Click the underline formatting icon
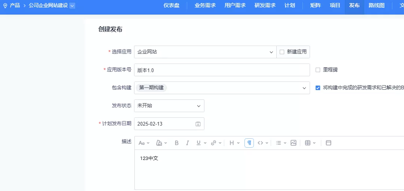The height and width of the screenshot is (191, 404). click(x=199, y=143)
